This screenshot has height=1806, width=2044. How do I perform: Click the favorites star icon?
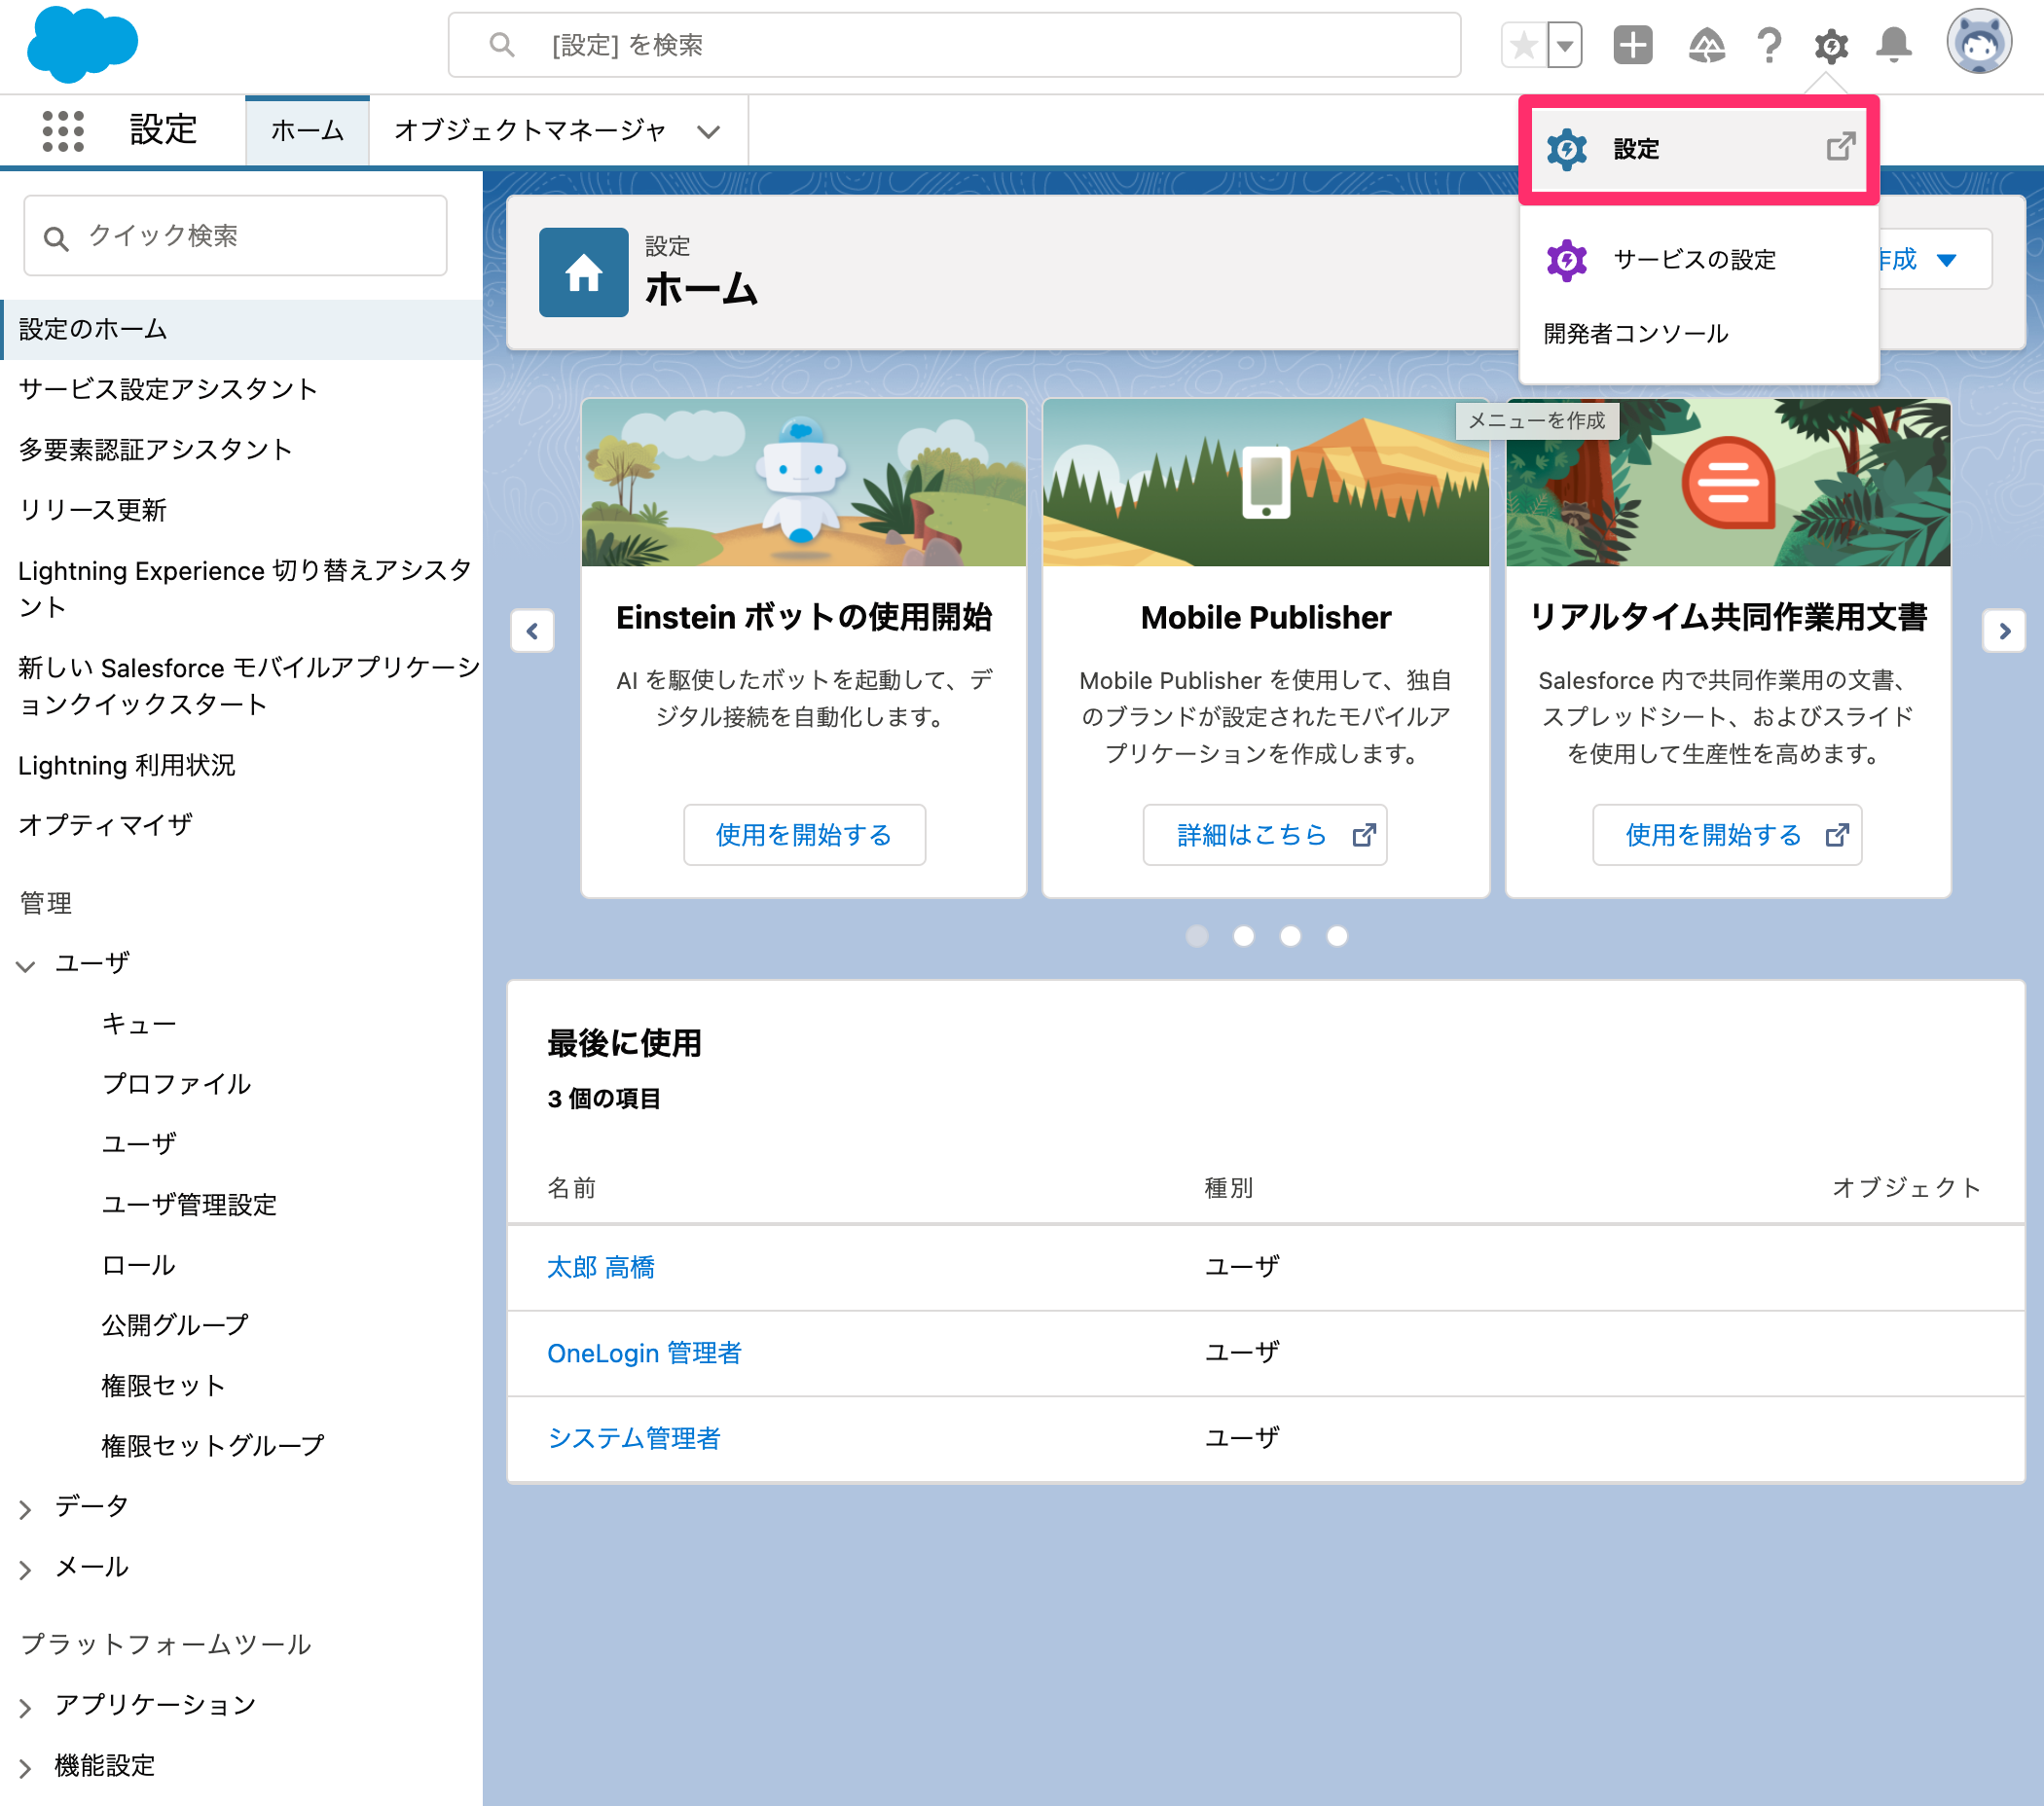click(1524, 45)
